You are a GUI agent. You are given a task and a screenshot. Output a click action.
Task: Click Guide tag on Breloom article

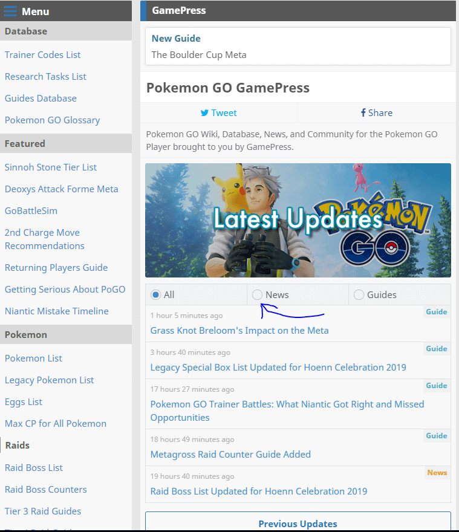(x=437, y=312)
